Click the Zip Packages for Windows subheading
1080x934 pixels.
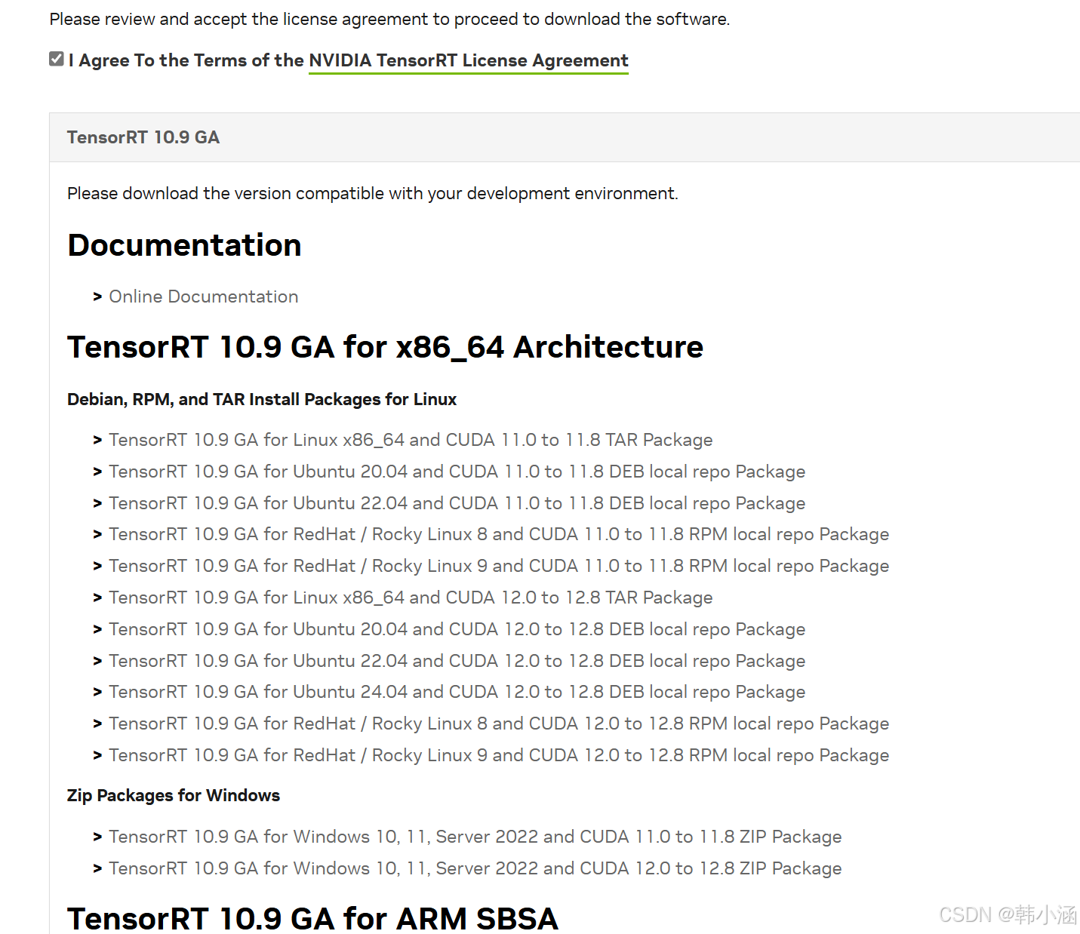click(174, 795)
